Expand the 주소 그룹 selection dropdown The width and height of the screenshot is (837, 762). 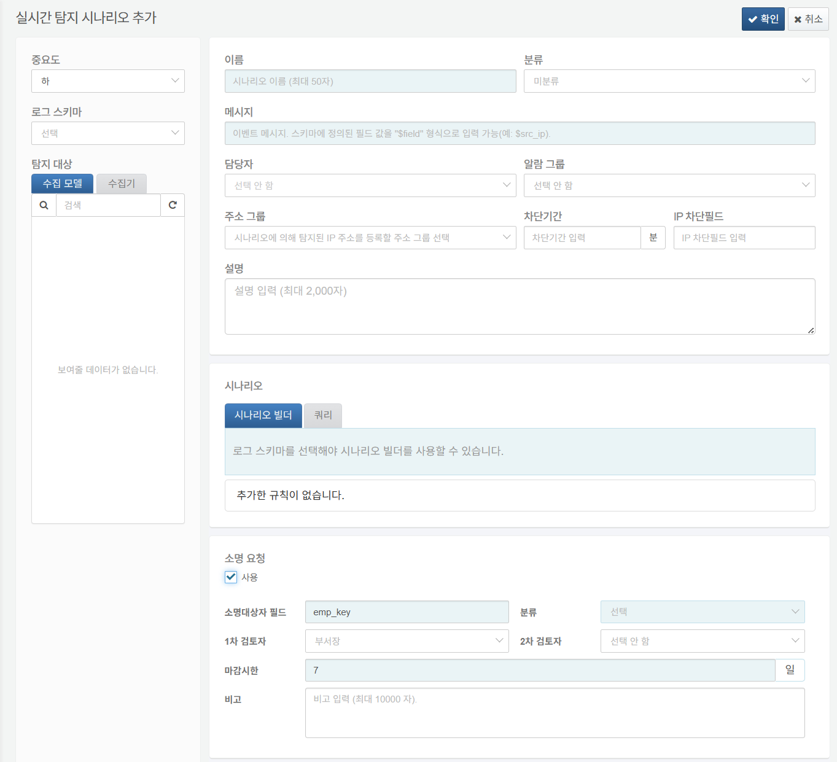click(x=370, y=238)
